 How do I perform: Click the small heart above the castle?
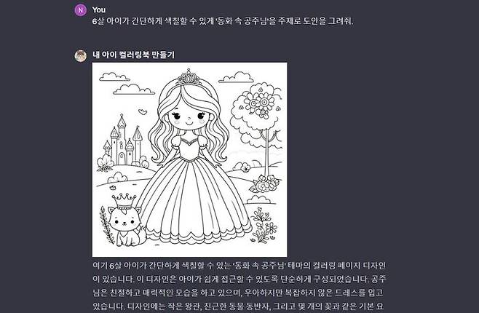[x=143, y=112]
